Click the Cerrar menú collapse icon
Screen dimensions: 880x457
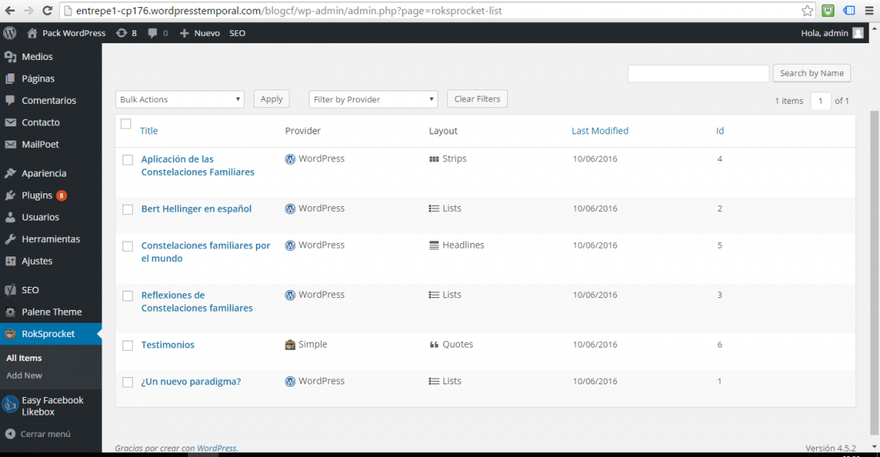pyautogui.click(x=10, y=434)
